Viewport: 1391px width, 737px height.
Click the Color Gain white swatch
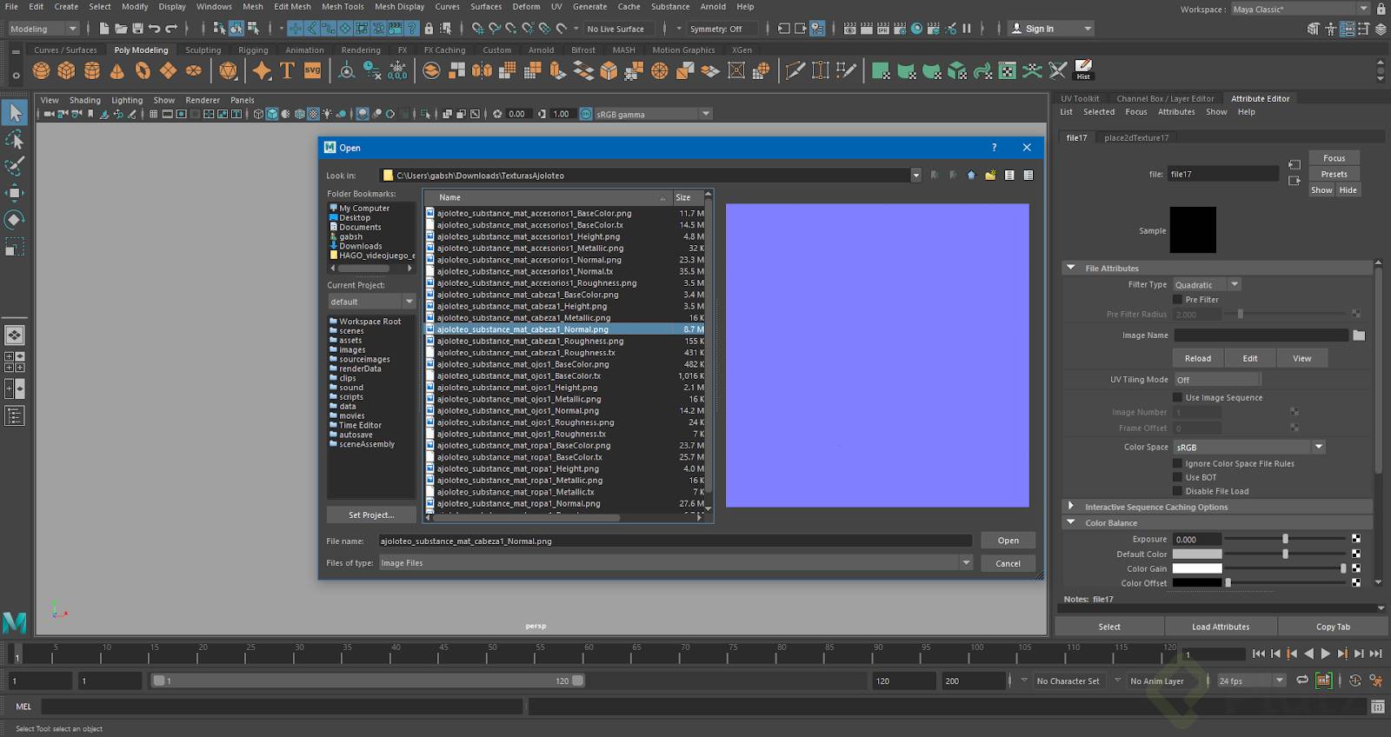(1197, 568)
